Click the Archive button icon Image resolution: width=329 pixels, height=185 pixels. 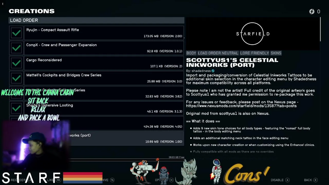point(112,180)
